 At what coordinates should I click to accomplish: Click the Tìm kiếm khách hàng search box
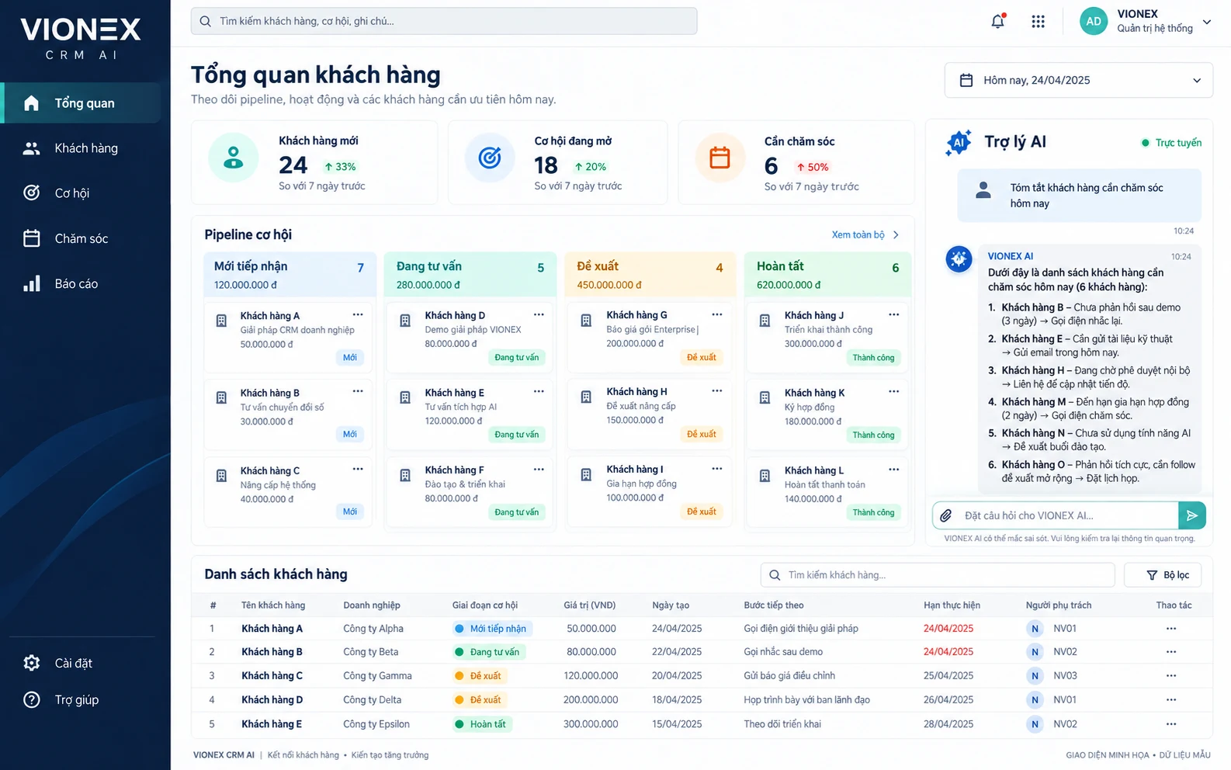click(x=938, y=575)
